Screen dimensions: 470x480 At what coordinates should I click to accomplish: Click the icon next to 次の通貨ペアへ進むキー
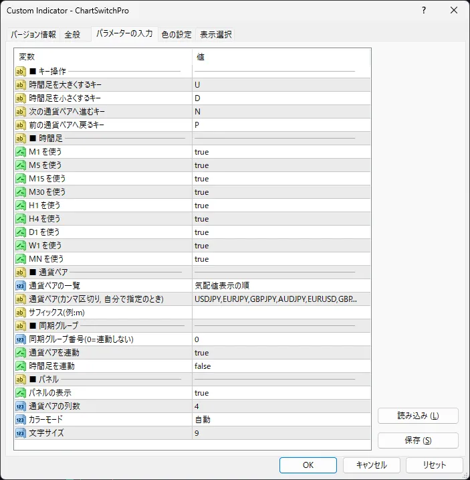[x=21, y=112]
